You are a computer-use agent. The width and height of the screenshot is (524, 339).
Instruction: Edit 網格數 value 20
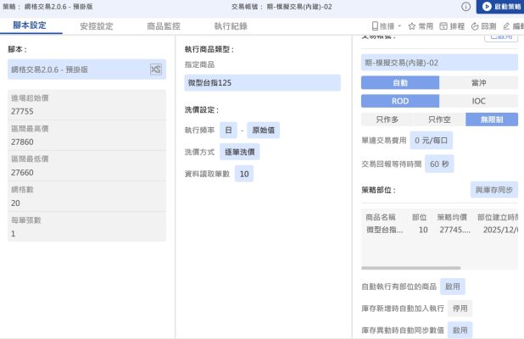coord(86,197)
